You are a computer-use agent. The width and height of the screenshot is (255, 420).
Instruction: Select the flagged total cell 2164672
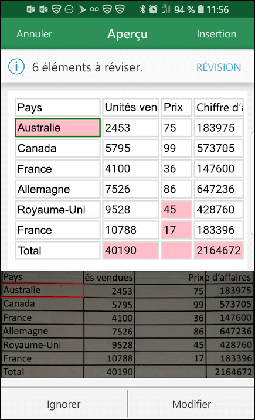(x=219, y=250)
